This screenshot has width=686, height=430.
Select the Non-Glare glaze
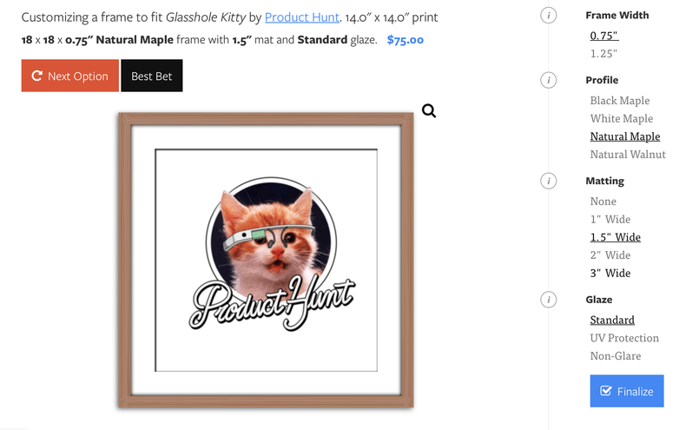coord(615,355)
